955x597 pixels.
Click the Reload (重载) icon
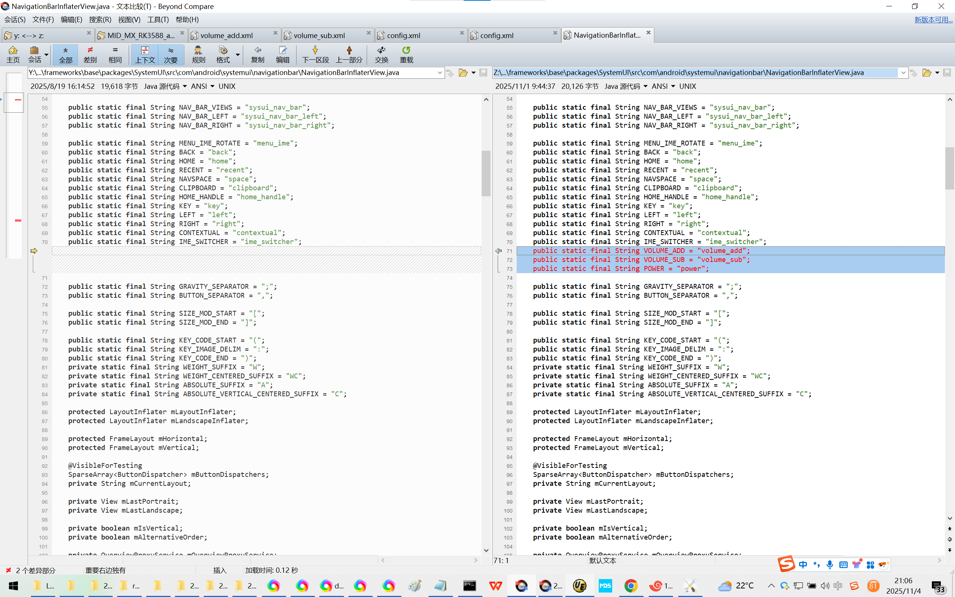tap(406, 54)
